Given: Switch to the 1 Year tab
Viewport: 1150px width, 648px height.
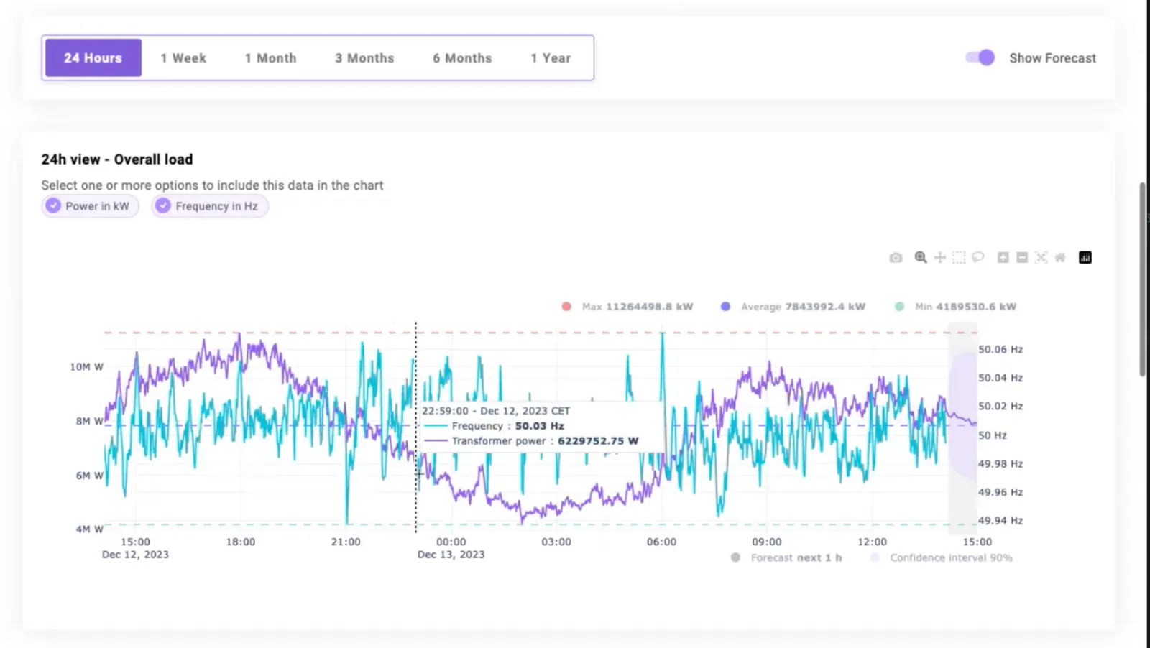Looking at the screenshot, I should (551, 57).
